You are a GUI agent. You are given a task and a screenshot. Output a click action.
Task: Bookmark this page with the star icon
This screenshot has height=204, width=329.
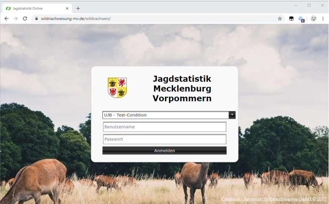(280, 19)
